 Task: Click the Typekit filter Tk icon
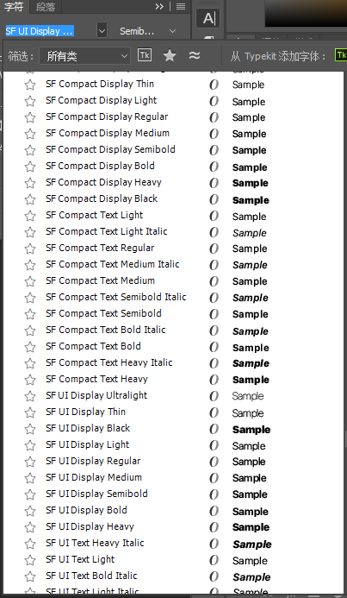tap(145, 55)
